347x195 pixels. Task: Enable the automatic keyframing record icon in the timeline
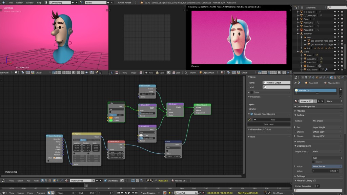pos(165,192)
